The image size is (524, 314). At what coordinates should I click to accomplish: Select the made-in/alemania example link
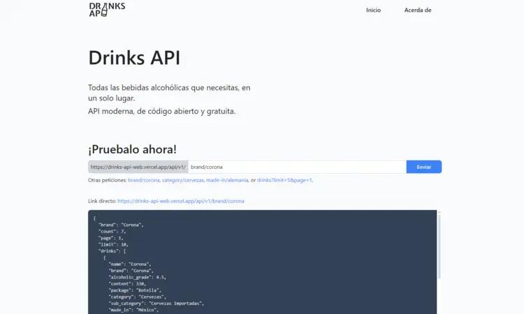pyautogui.click(x=227, y=180)
